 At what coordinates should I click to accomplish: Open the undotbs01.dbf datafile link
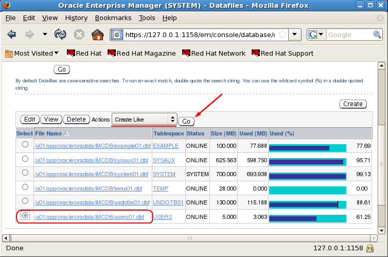[x=92, y=202]
